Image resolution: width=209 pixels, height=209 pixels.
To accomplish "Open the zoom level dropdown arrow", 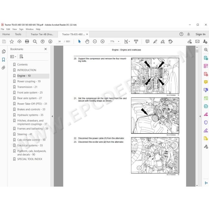I will (x=119, y=42).
